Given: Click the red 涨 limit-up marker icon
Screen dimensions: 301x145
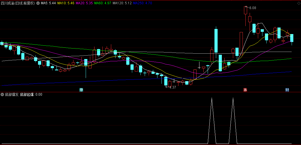Looking at the screenshot, I should tap(245, 90).
